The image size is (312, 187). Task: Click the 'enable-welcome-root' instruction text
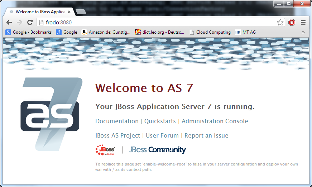[197, 167]
